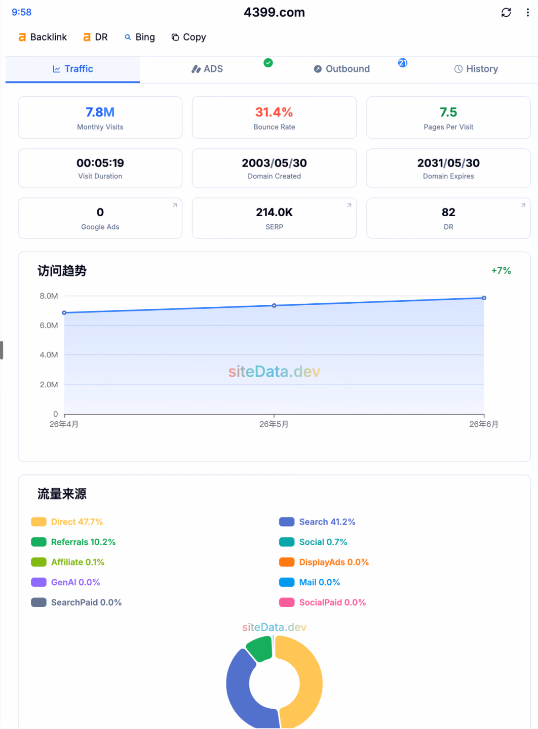Click the 26年4月 data point on the trend chart

point(64,313)
